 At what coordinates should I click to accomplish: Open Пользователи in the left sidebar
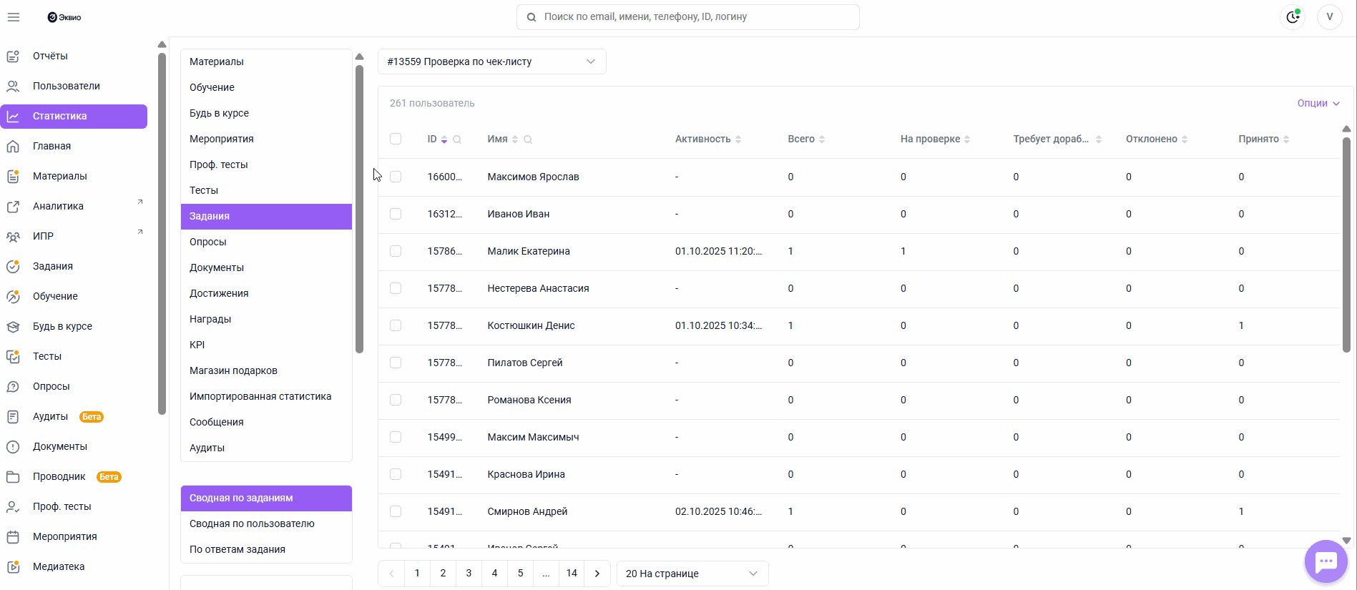[66, 86]
